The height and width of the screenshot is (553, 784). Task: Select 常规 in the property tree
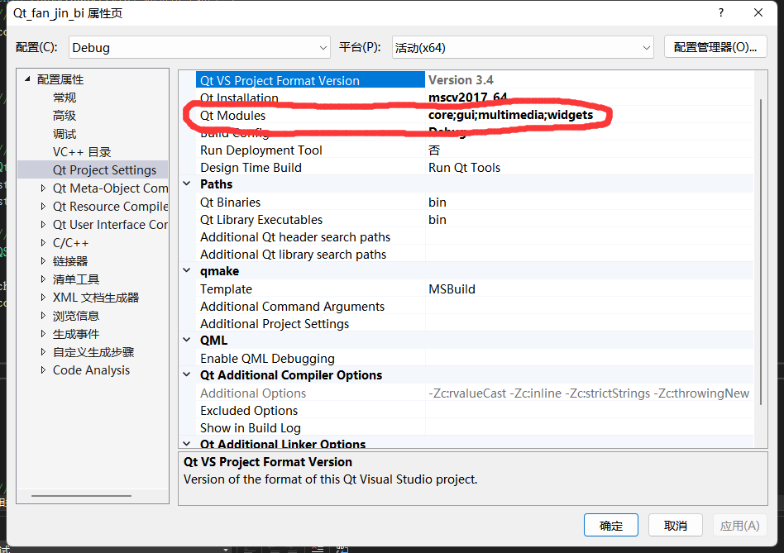tap(65, 98)
